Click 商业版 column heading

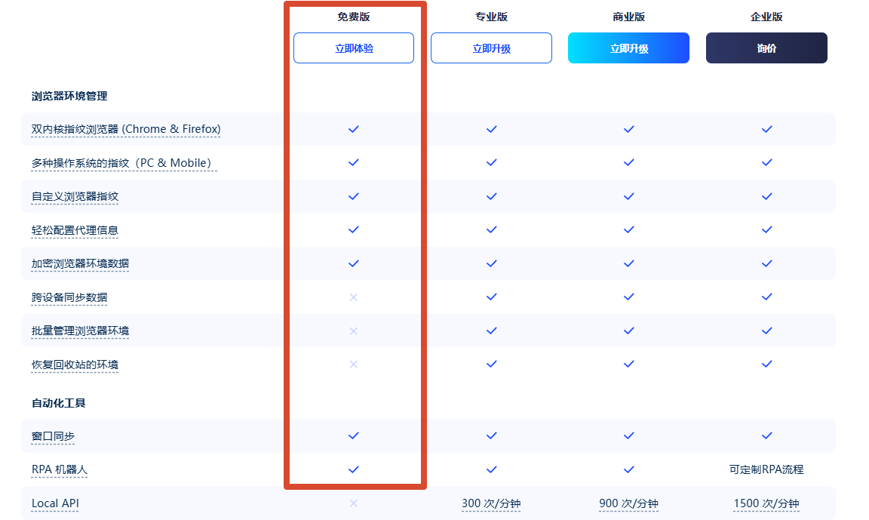628,17
